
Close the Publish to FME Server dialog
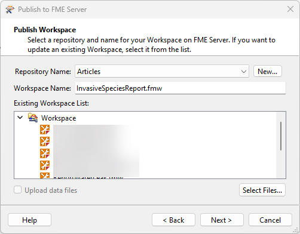[x=290, y=9]
